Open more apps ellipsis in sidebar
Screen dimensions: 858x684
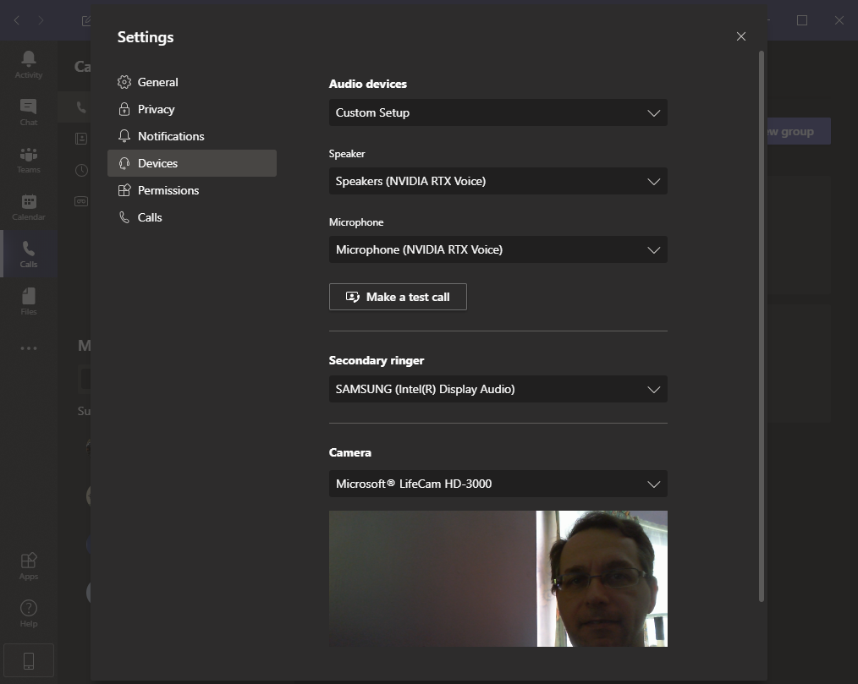[x=29, y=348]
